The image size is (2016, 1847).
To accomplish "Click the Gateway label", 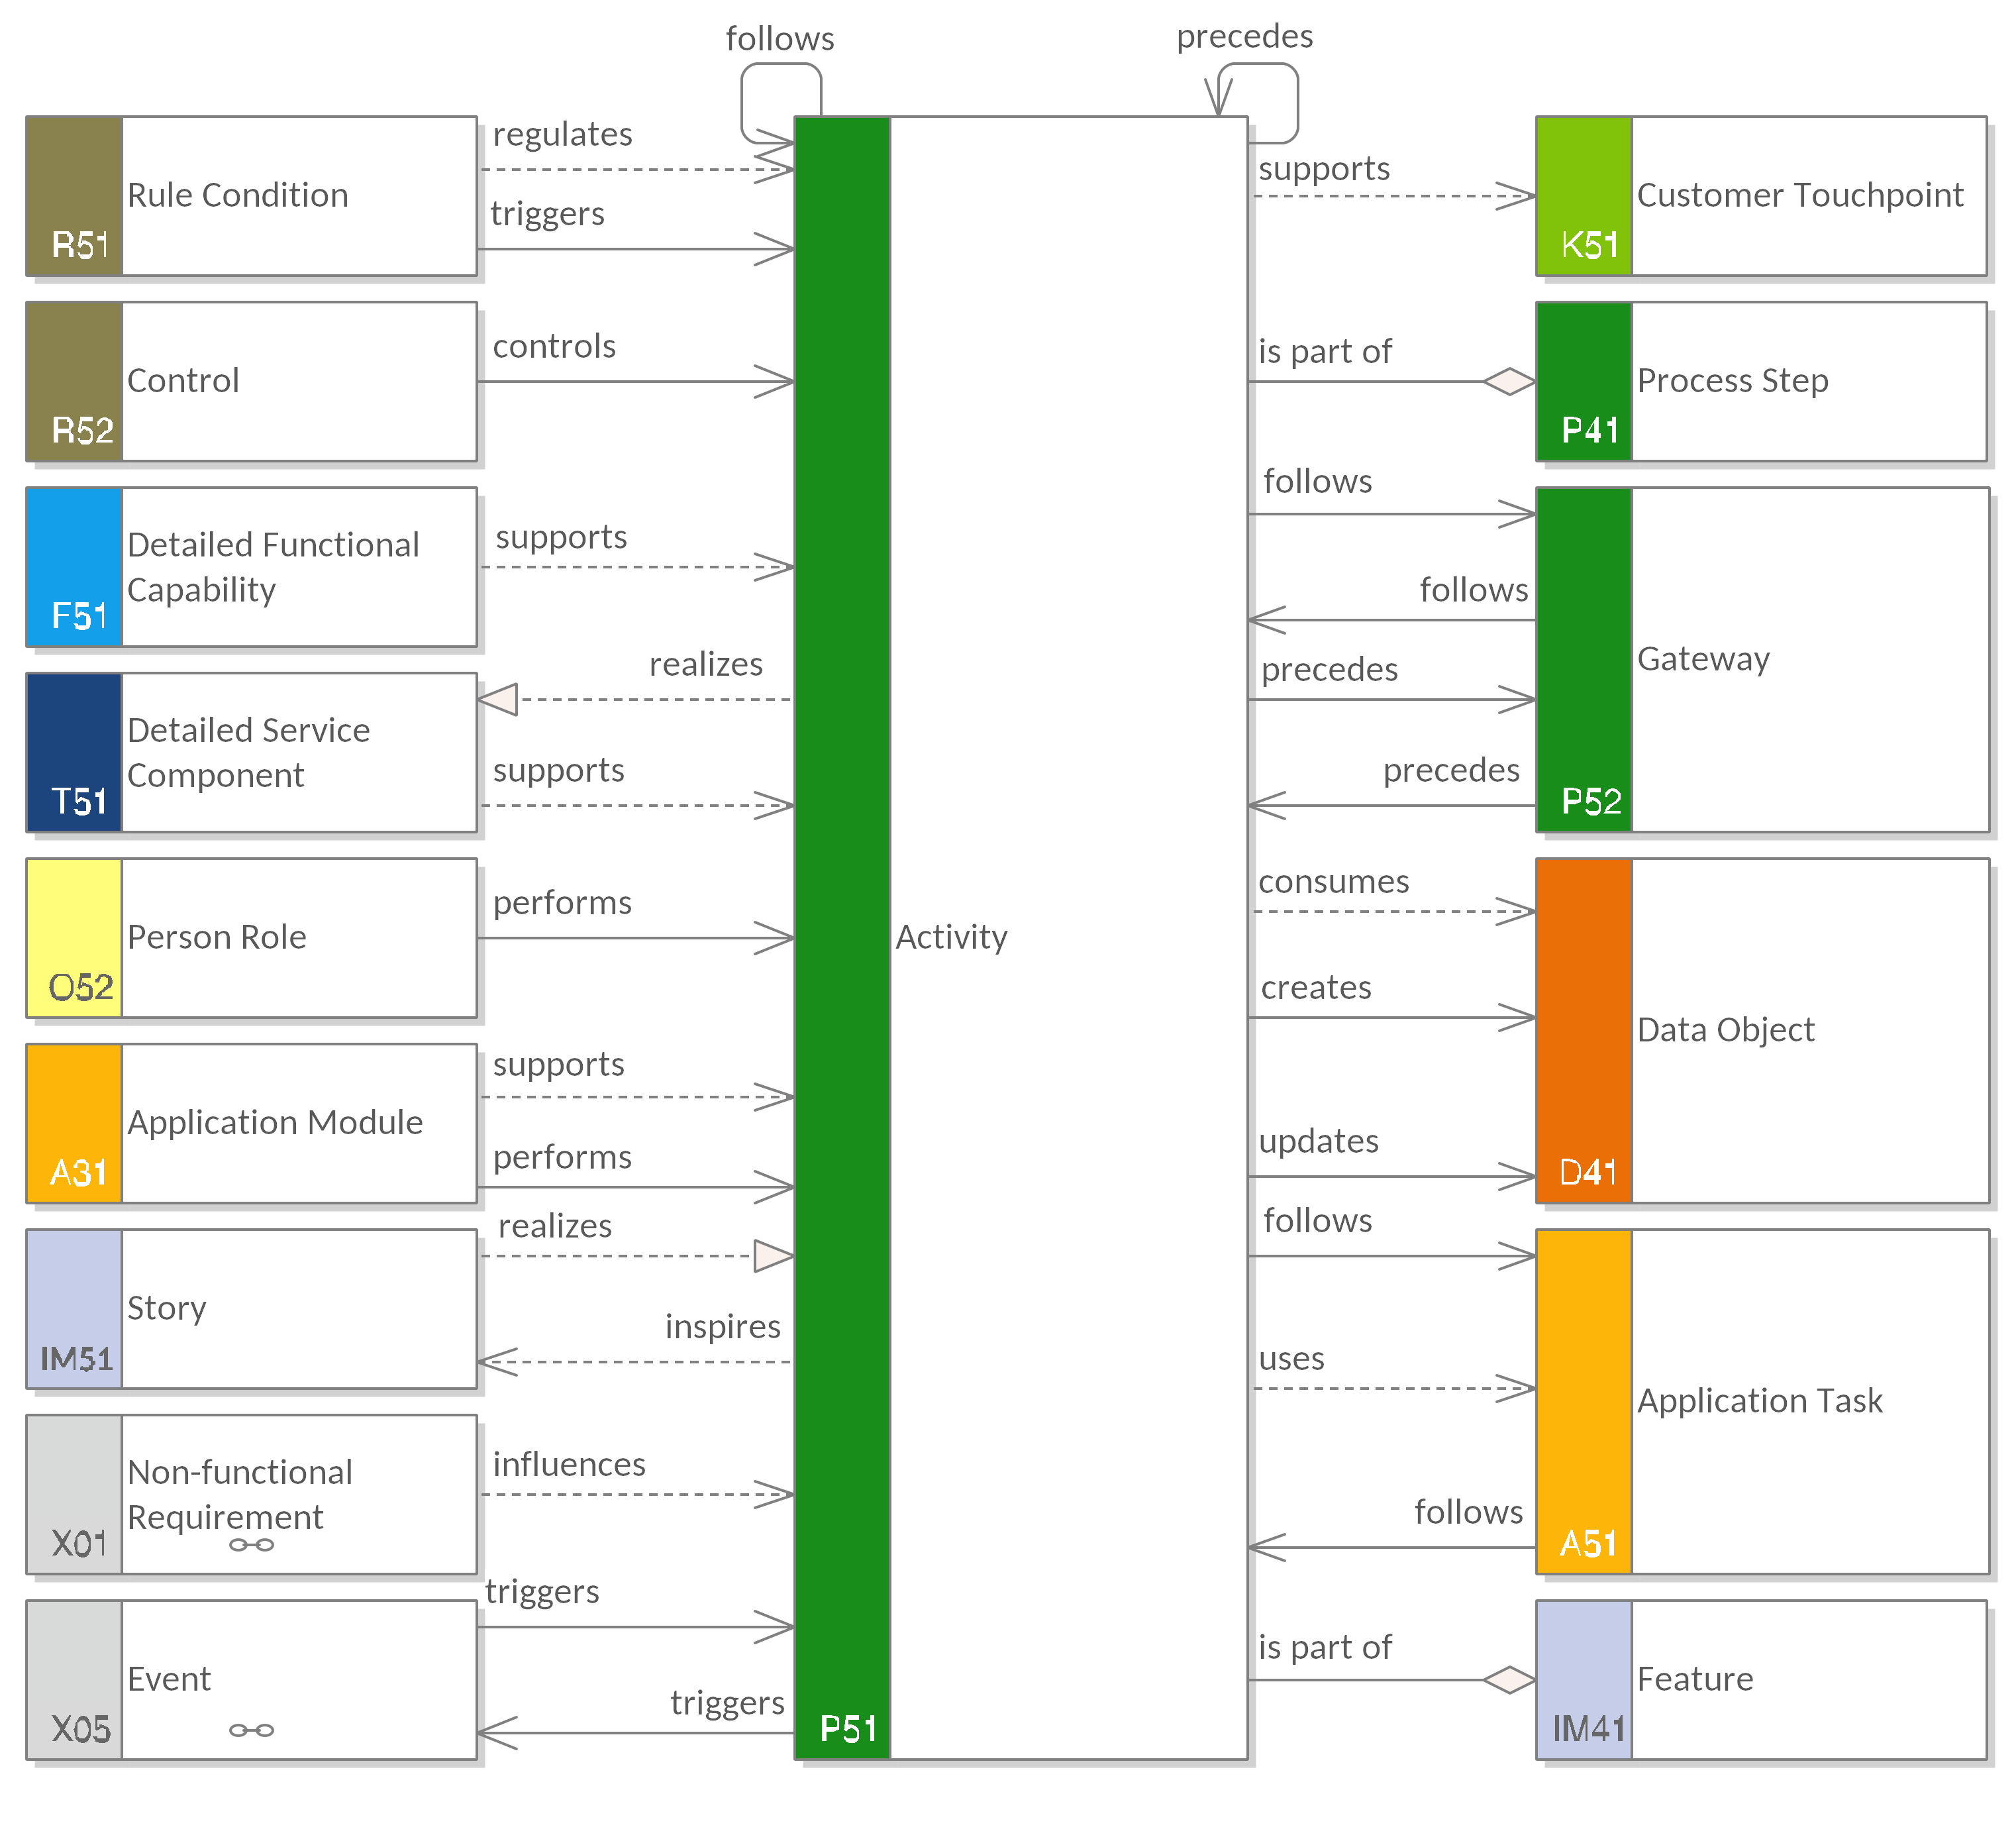I will (x=1703, y=659).
